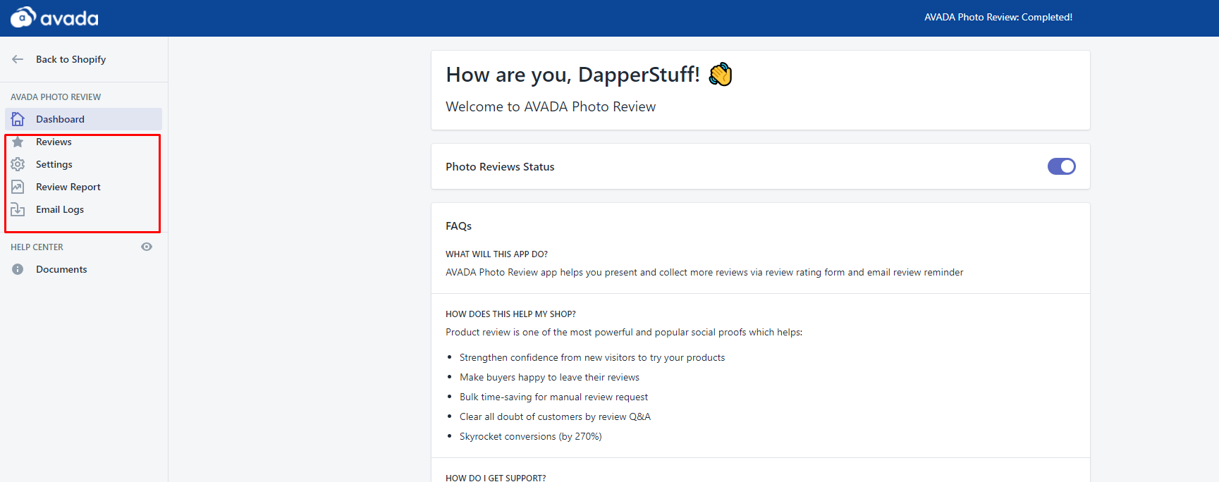Go to Settings in the sidebar

83,164
